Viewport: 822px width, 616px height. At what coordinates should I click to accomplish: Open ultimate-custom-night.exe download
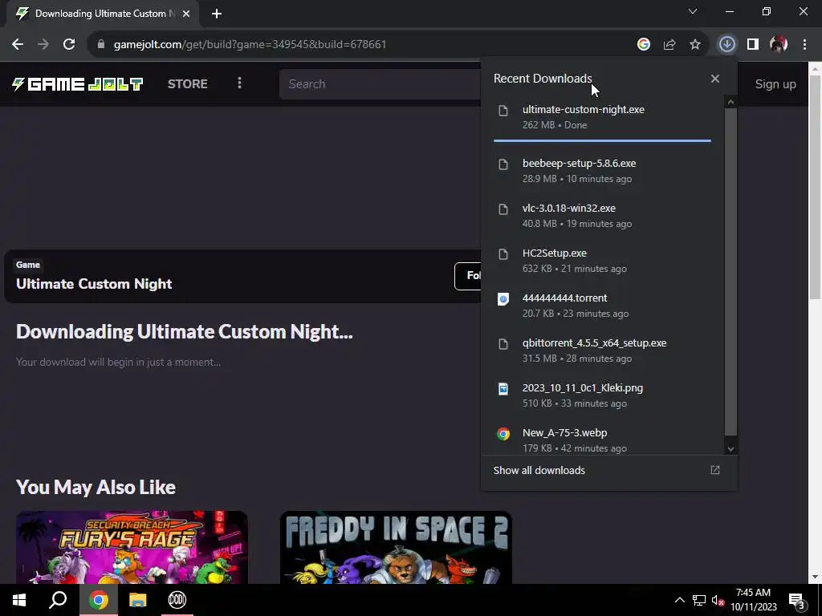[602, 117]
